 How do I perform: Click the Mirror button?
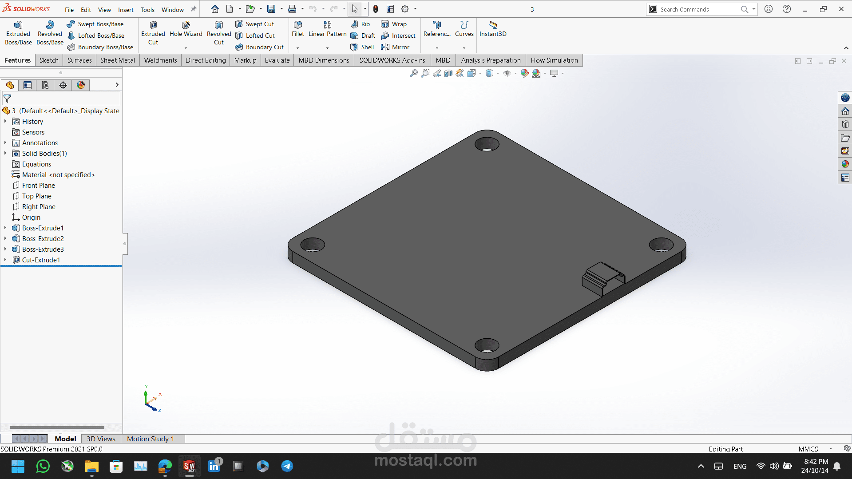(395, 47)
